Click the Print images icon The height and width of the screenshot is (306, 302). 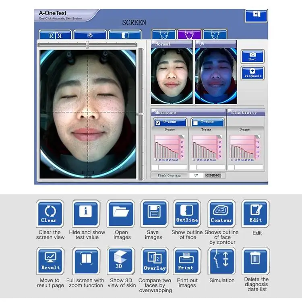(x=187, y=261)
